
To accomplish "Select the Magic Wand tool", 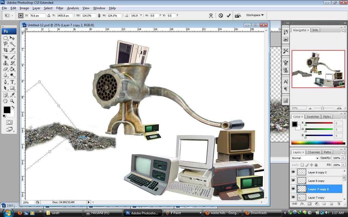I will pos(12,44).
